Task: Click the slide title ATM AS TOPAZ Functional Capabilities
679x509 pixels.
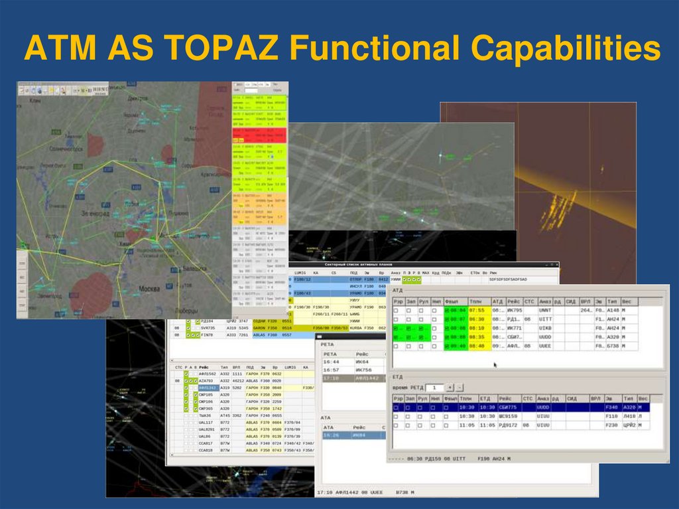Action: coord(342,47)
